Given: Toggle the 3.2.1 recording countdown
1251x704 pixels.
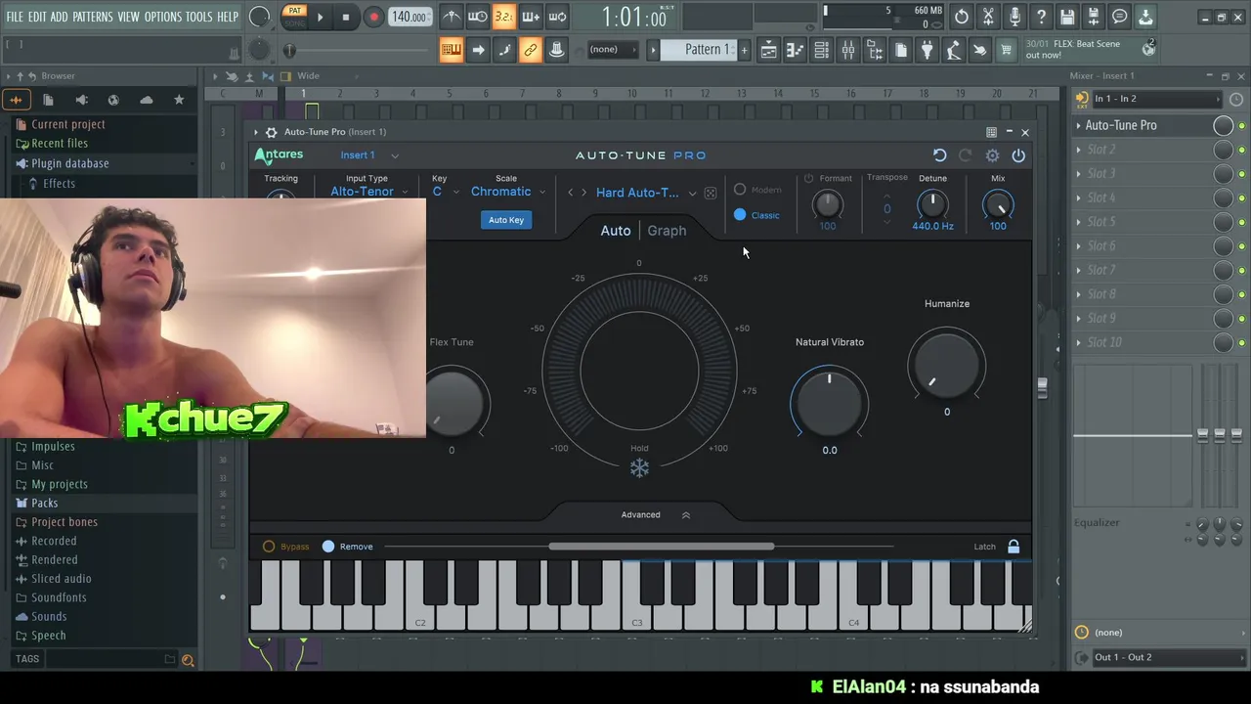Looking at the screenshot, I should pos(504,17).
